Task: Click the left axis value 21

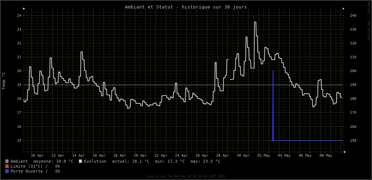Action: (19, 57)
